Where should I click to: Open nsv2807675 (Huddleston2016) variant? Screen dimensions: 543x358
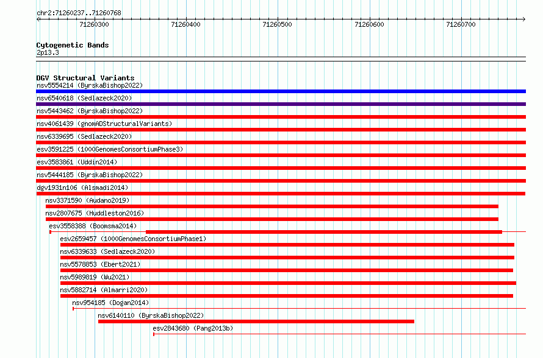pos(95,213)
